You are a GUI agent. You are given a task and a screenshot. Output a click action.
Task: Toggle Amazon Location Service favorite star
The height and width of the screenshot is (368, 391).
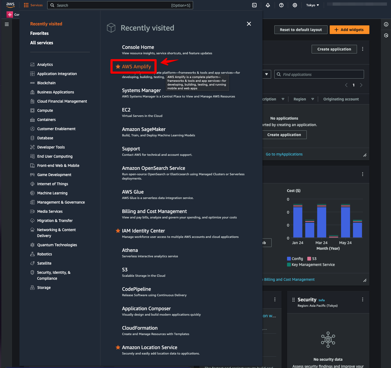pyautogui.click(x=118, y=347)
